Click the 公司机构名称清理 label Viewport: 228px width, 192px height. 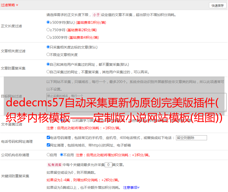(x=15, y=155)
